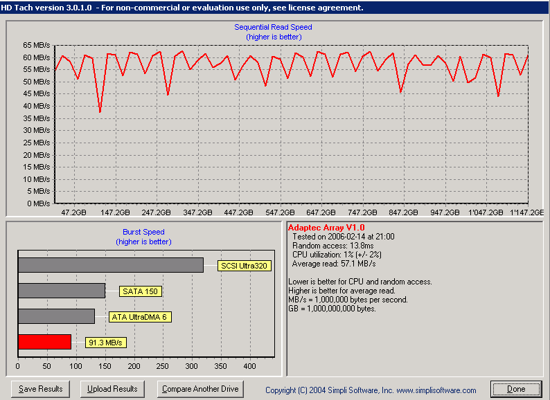The width and height of the screenshot is (550, 400).
Task: Click the Adaptec Array V1.0 heading
Action: click(x=326, y=227)
